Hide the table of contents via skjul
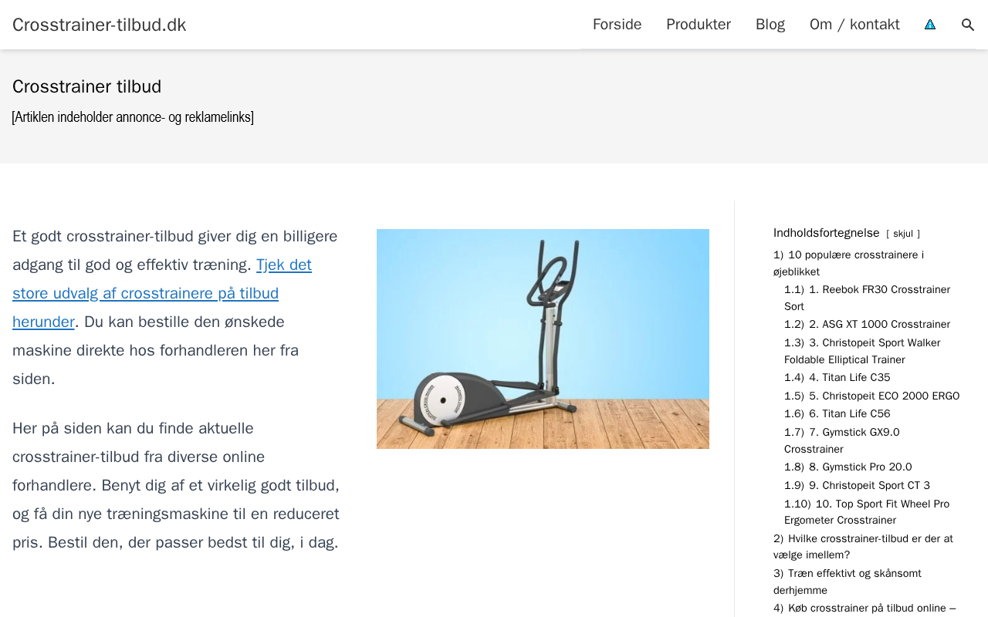 pos(903,234)
